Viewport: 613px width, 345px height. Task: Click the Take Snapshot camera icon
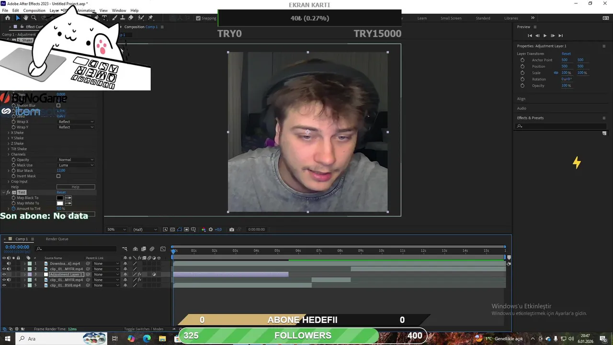point(232,230)
